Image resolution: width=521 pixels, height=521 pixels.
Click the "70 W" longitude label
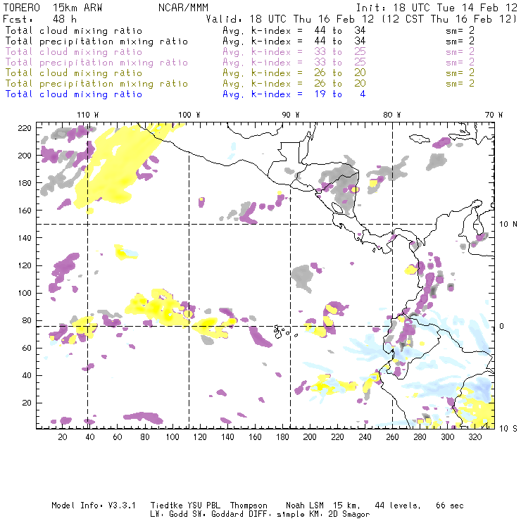pyautogui.click(x=494, y=115)
